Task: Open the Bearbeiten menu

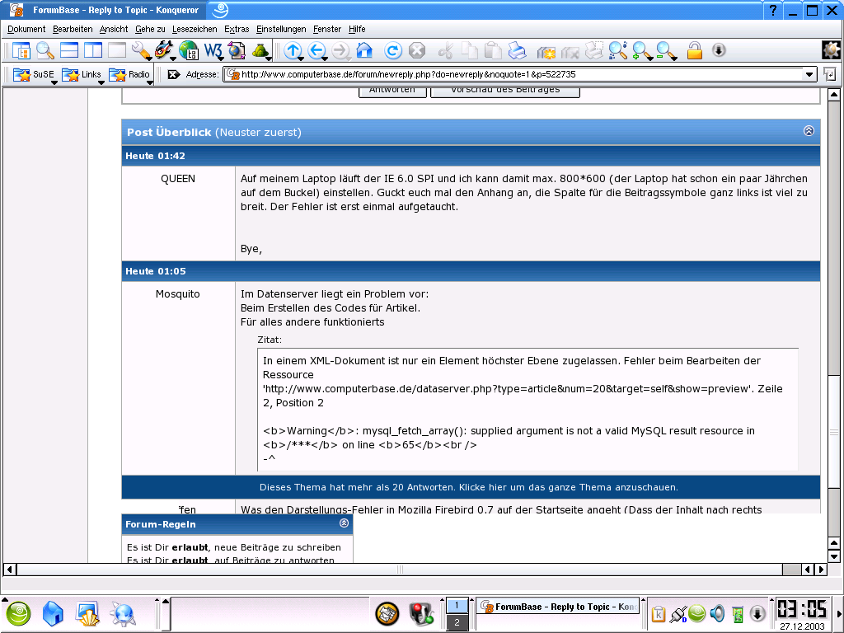Action: point(73,29)
